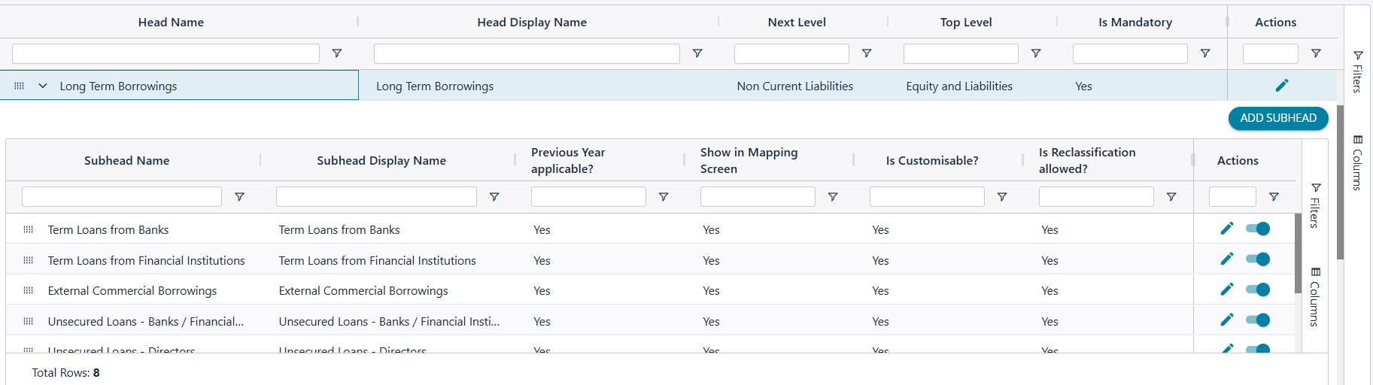Screen dimensions: 1373x385
Task: Open filter dropdown for Is Mandatory column
Action: point(1205,53)
